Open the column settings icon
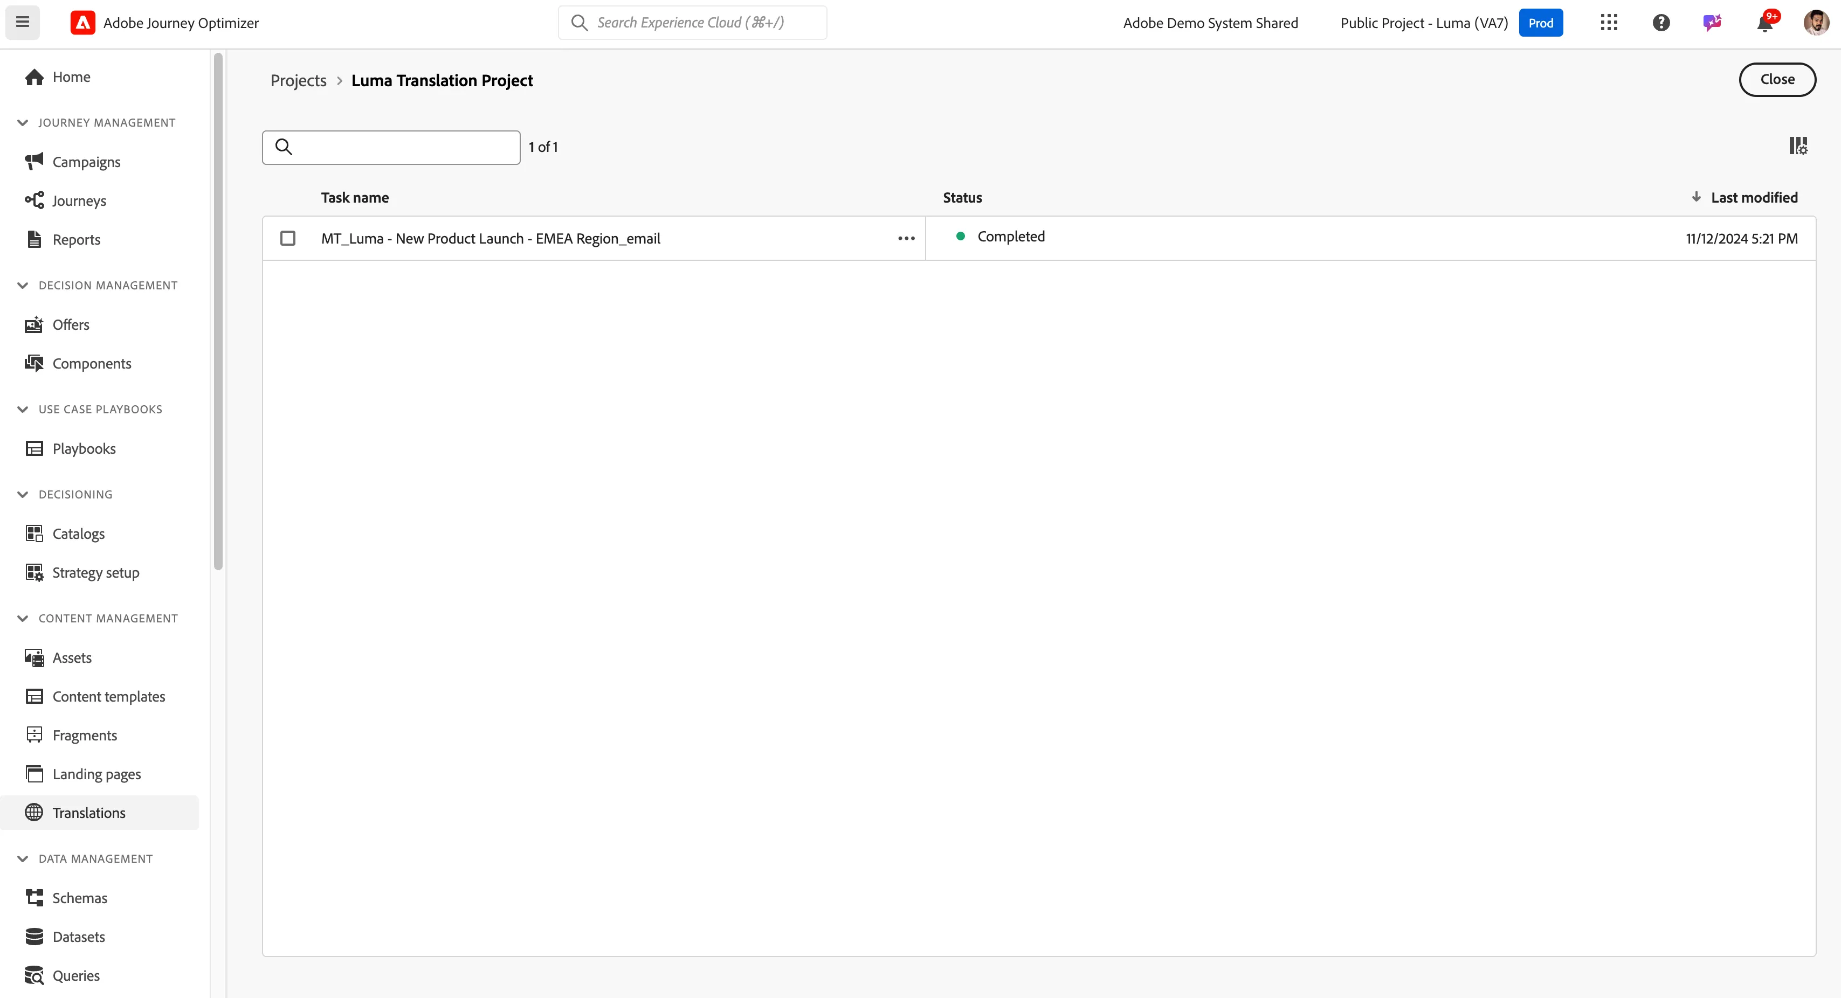 (x=1798, y=147)
